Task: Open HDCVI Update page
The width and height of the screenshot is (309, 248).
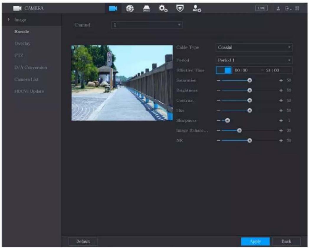Action: click(x=29, y=91)
